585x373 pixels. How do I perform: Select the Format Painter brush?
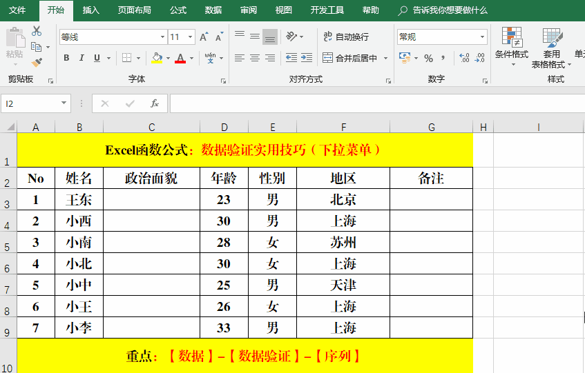37,62
